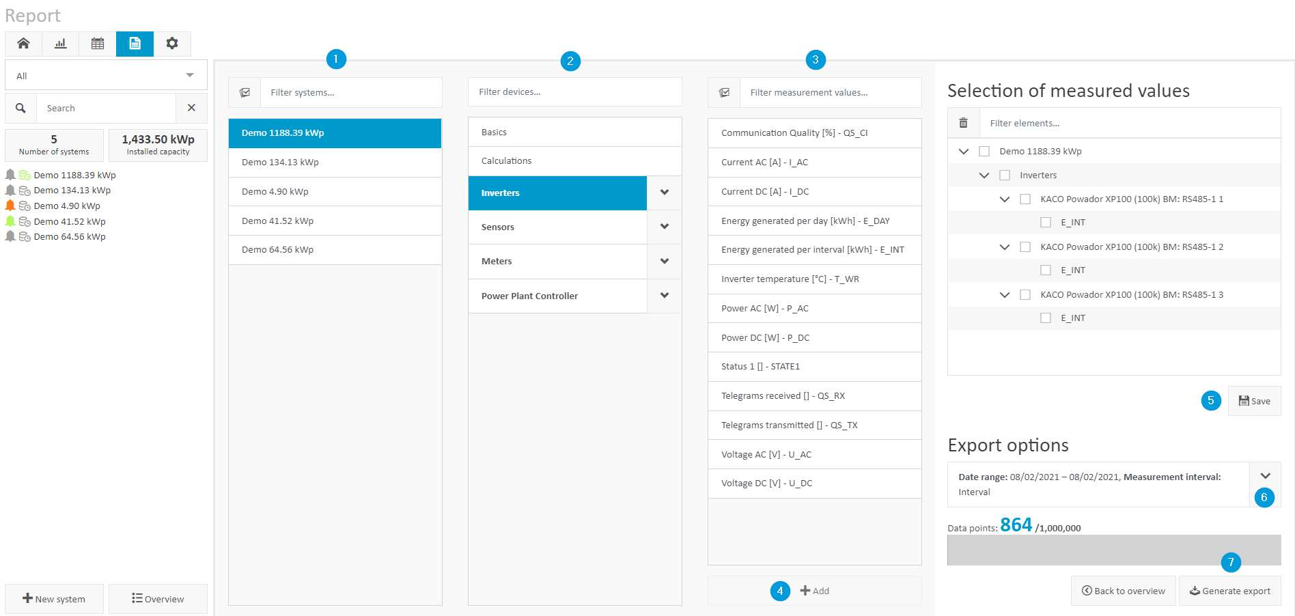Click into the sidebar Search field

(106, 108)
